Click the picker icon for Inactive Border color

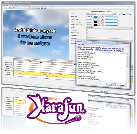coord(102,25)
